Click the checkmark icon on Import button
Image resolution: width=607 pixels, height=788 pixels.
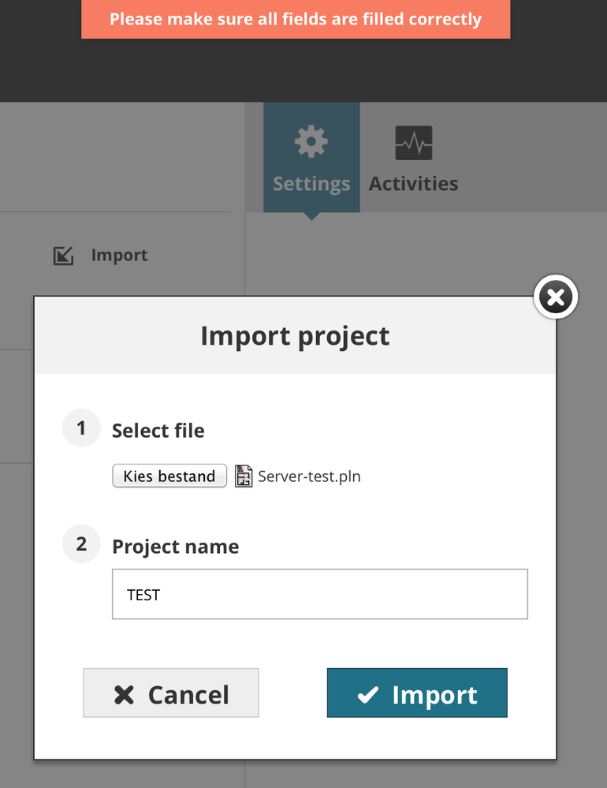coord(367,694)
